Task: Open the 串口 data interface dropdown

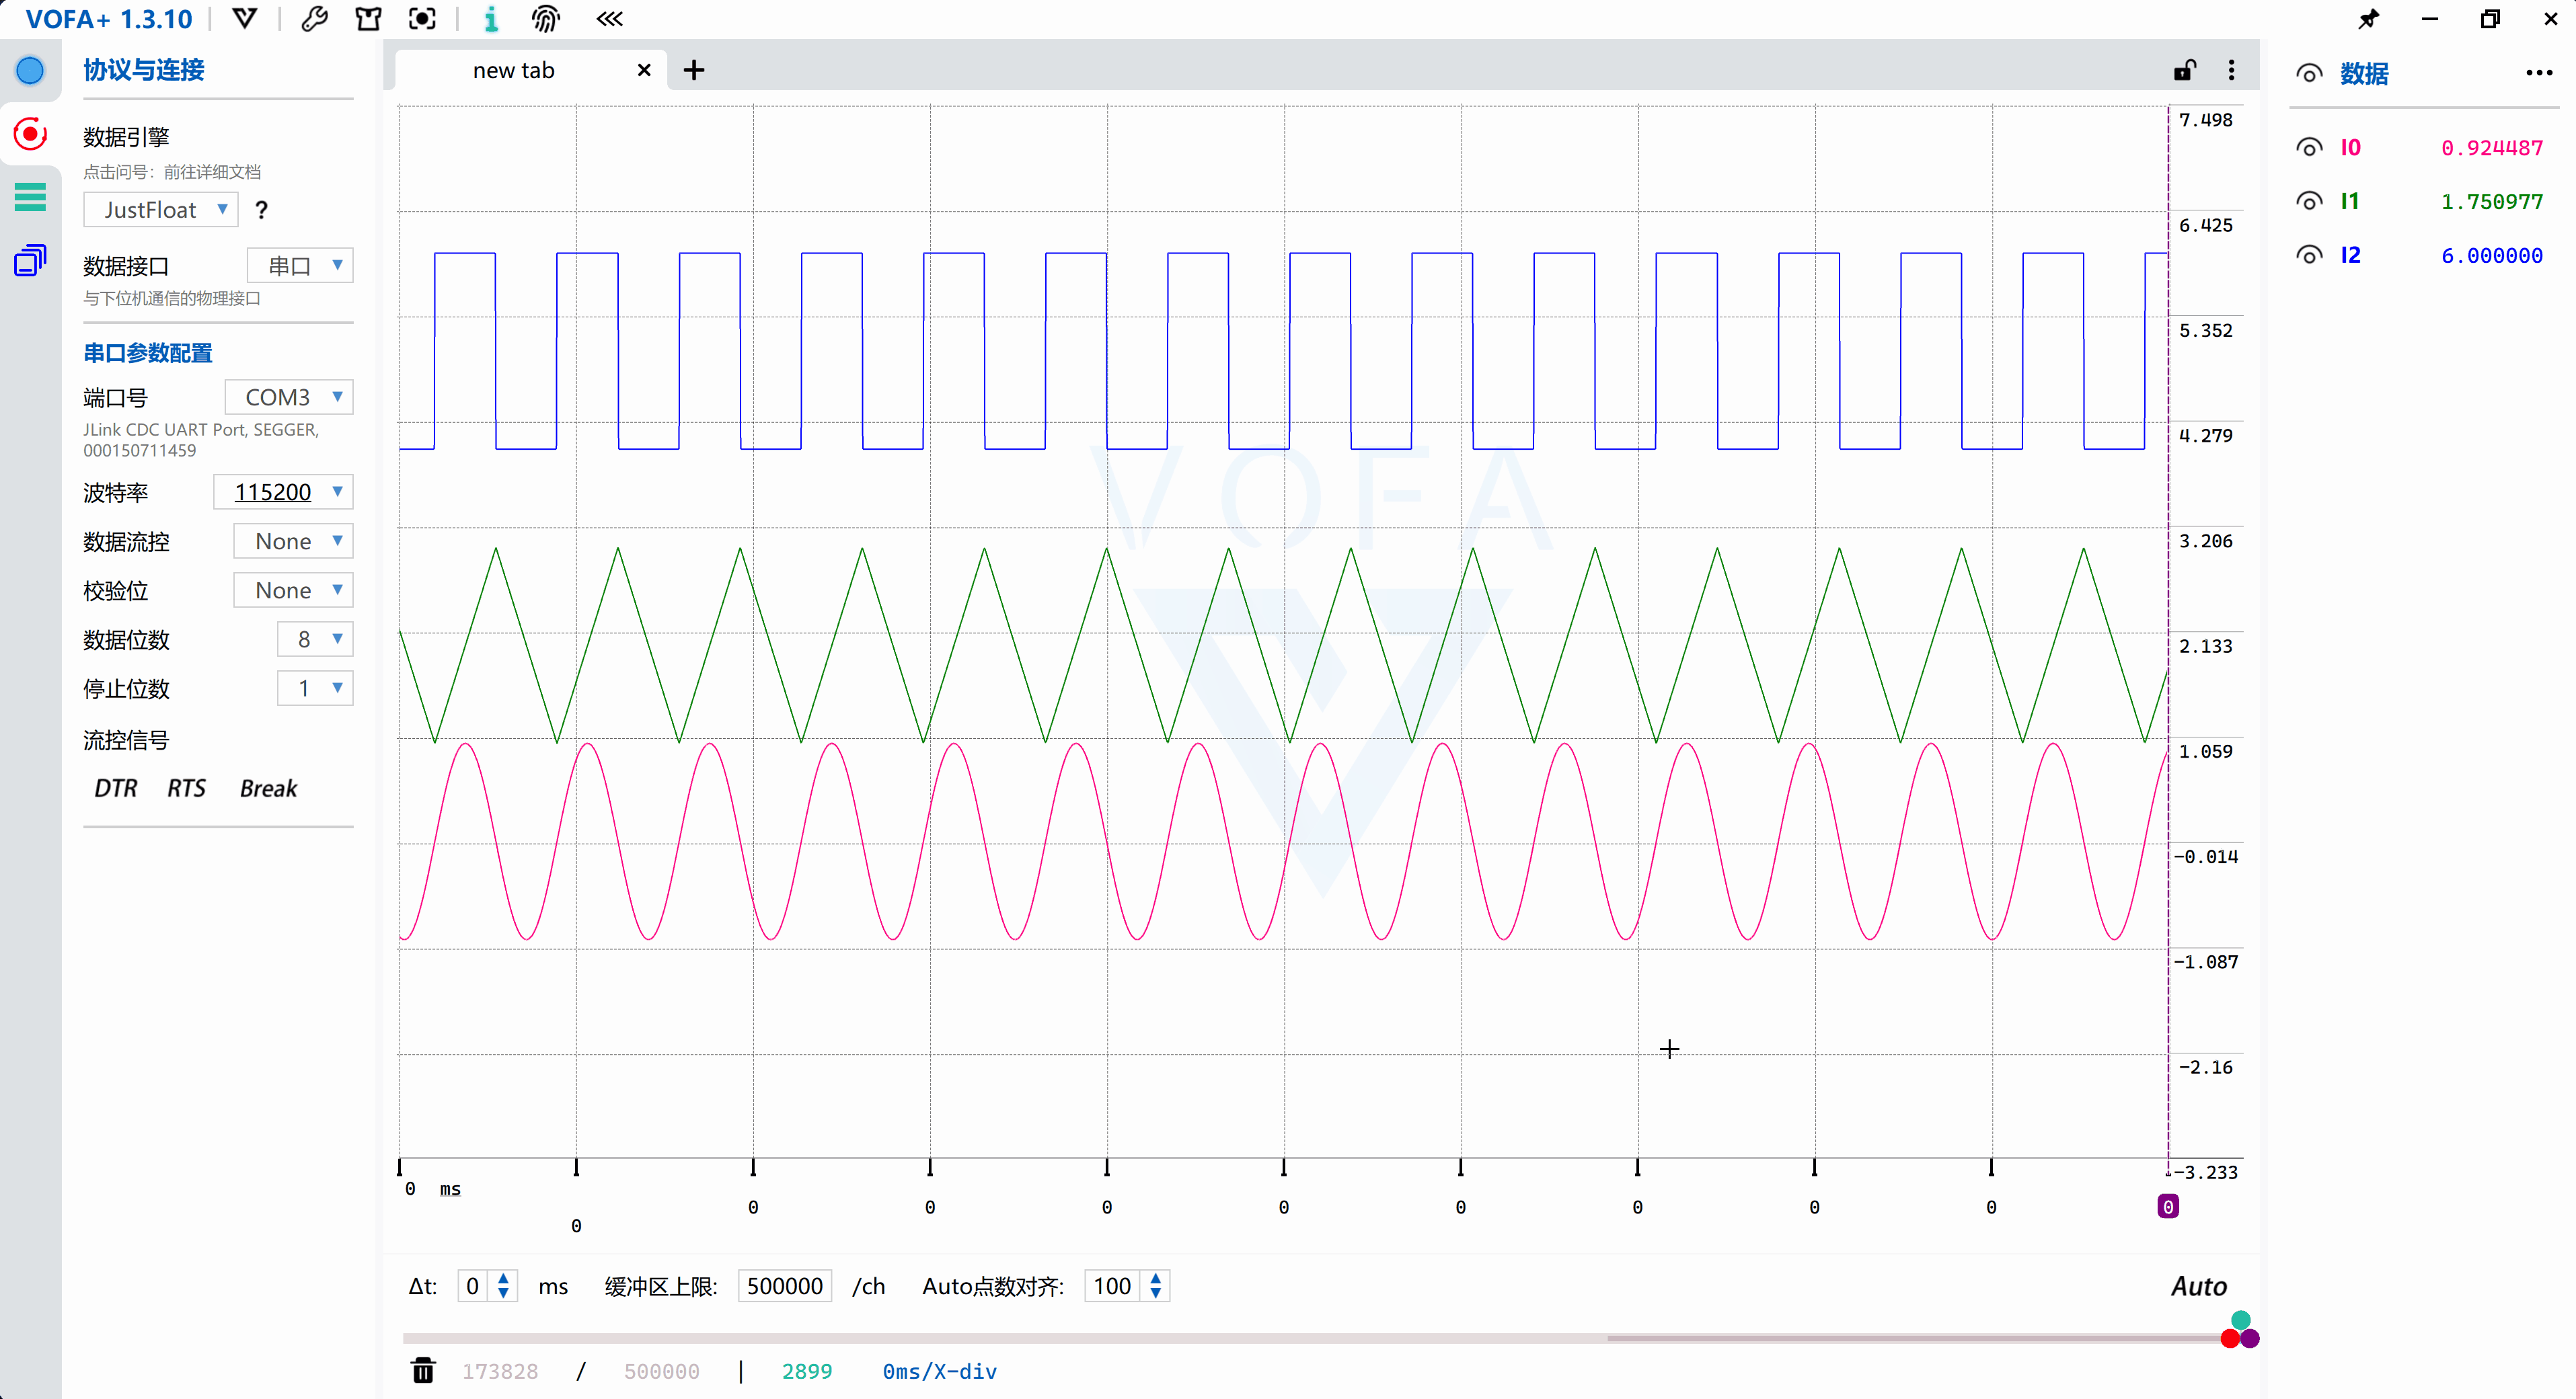Action: coord(300,266)
